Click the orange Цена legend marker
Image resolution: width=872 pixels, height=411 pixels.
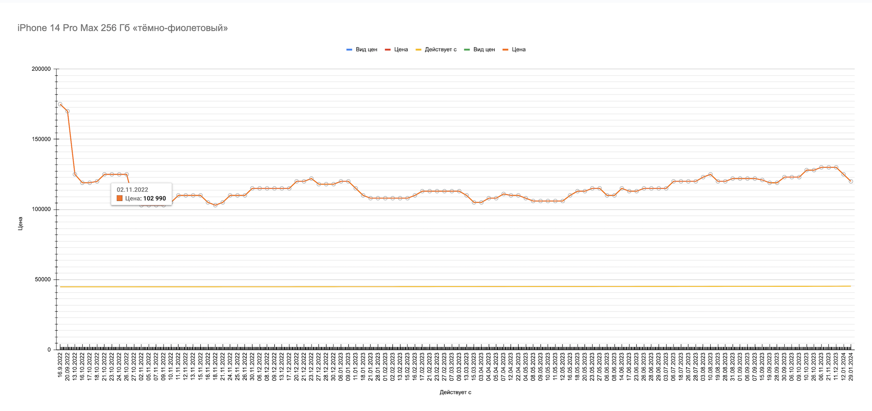[505, 49]
